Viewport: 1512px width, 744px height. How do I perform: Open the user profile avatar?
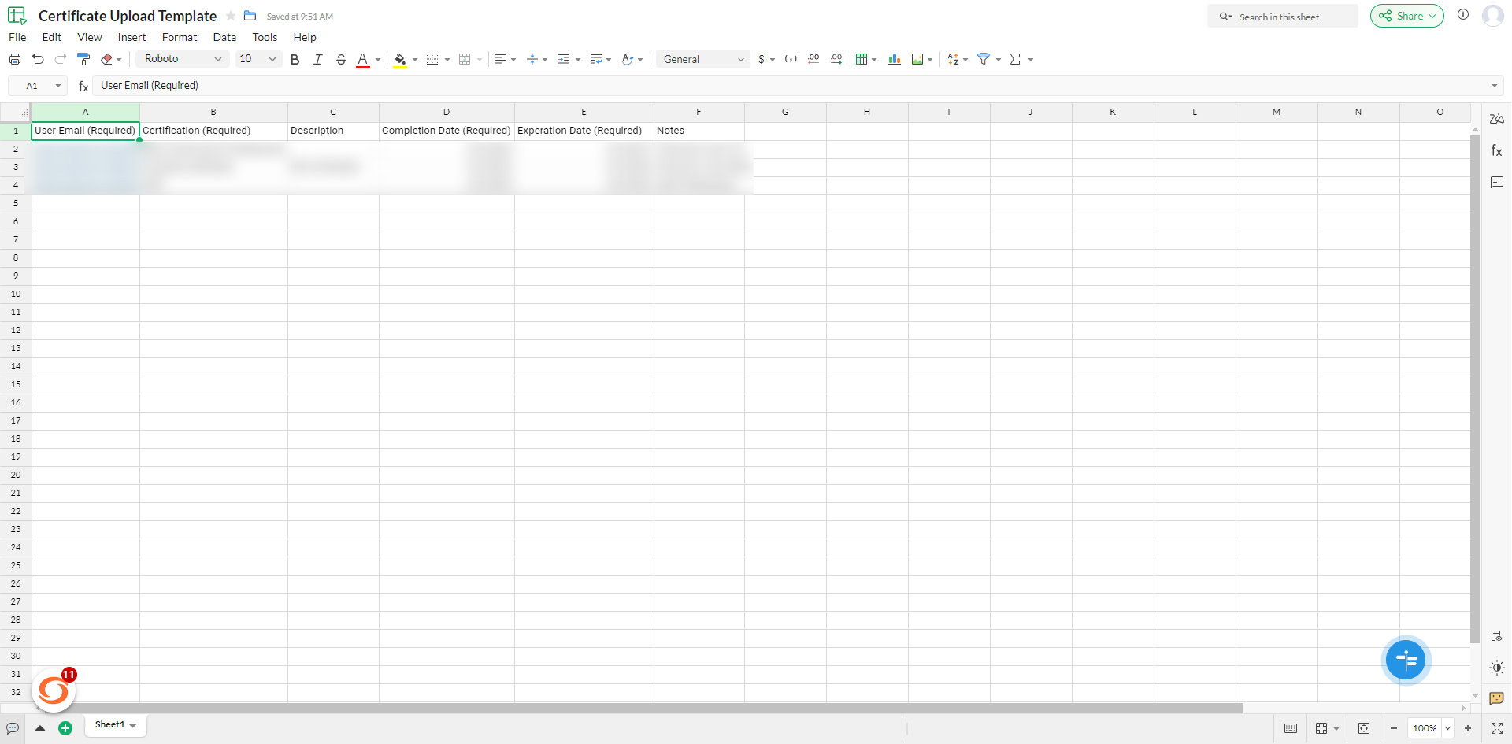pyautogui.click(x=1493, y=15)
